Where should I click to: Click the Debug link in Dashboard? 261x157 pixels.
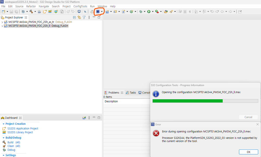11,150
